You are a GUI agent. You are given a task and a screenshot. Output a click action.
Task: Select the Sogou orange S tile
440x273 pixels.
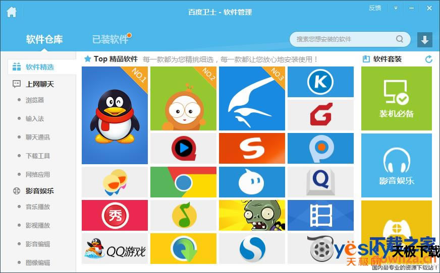tap(252, 148)
